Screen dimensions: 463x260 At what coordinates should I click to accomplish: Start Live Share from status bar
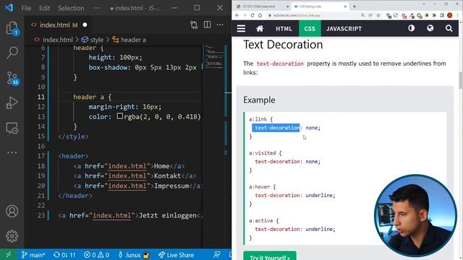(177, 255)
